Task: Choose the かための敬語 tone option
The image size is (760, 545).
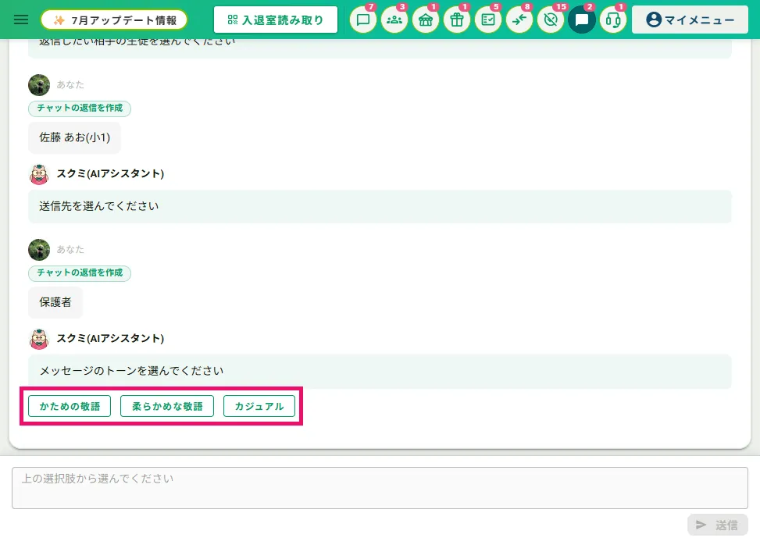Action: point(70,406)
